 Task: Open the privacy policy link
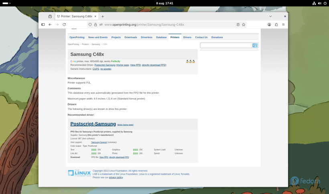pos(116,178)
